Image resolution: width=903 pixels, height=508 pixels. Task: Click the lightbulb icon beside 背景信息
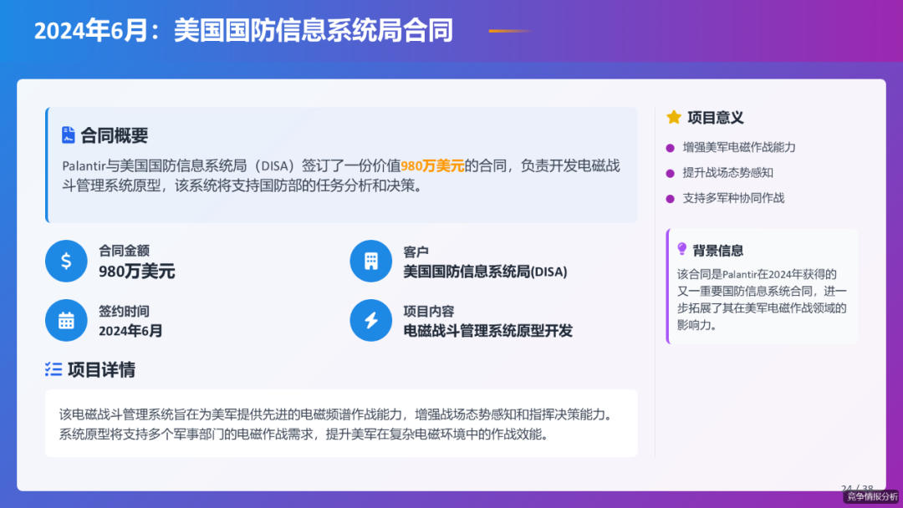tap(682, 249)
